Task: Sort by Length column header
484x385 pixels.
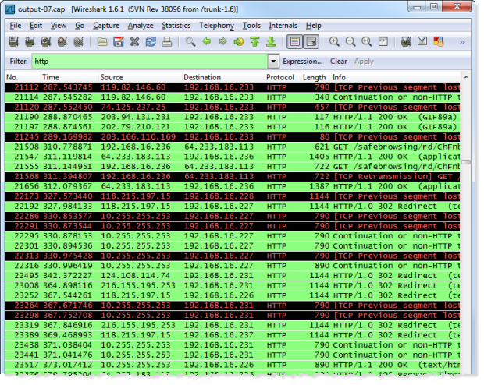Action: [x=315, y=77]
